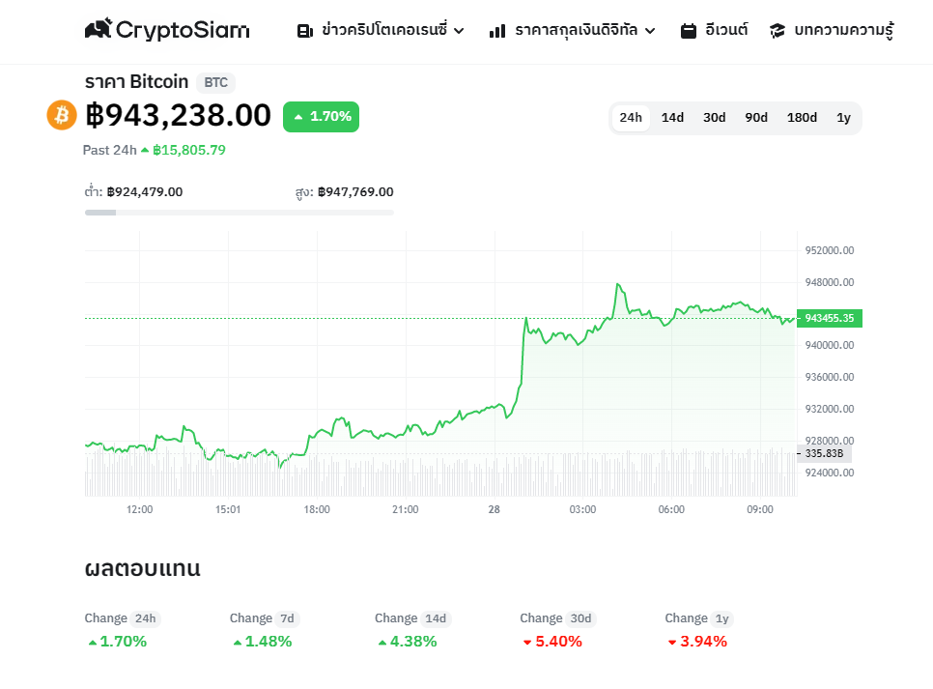Screen dimensions: 933x689
Task: Click the green 943455.35 current price label
Action: pos(830,318)
